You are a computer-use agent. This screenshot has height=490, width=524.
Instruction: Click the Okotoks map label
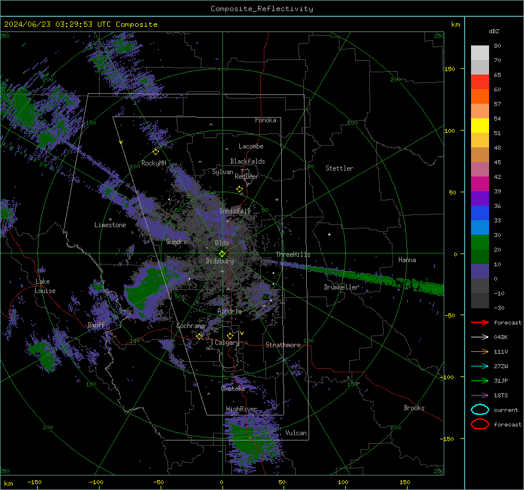(x=233, y=389)
